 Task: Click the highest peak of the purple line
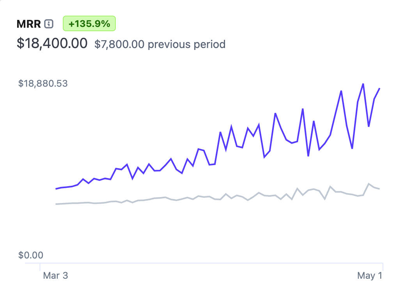pos(363,84)
